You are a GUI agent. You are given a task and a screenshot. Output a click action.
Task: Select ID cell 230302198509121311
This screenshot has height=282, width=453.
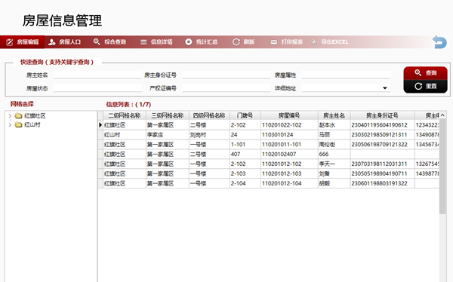pos(382,135)
